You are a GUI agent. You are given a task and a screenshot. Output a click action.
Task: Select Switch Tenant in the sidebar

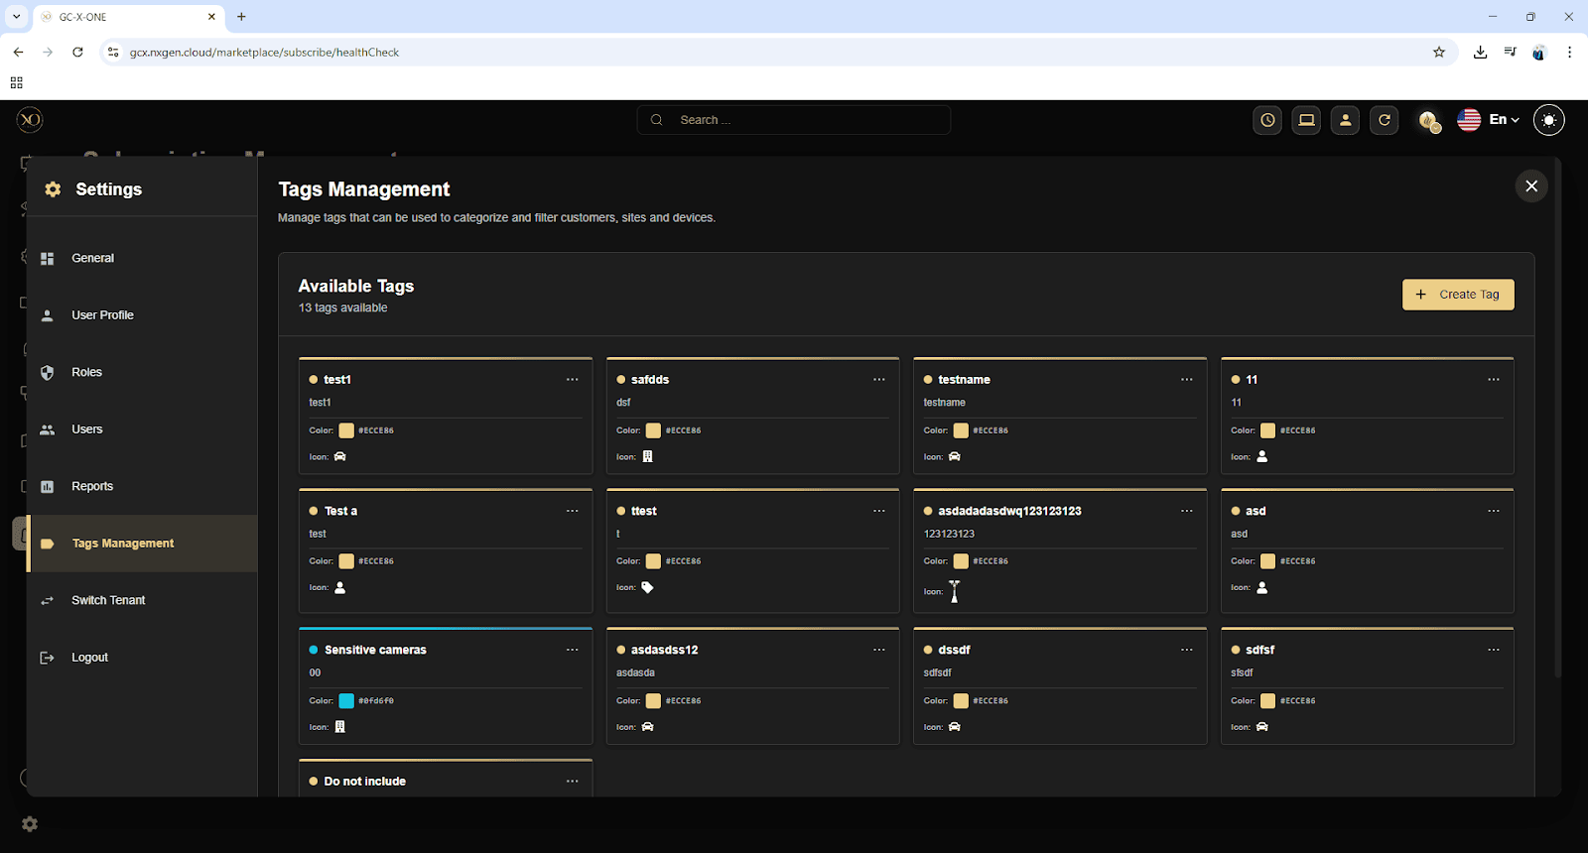point(108,600)
